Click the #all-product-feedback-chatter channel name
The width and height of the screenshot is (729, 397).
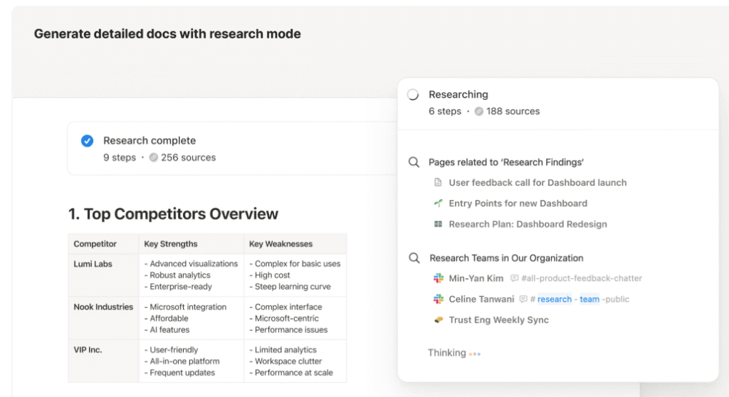(x=582, y=278)
